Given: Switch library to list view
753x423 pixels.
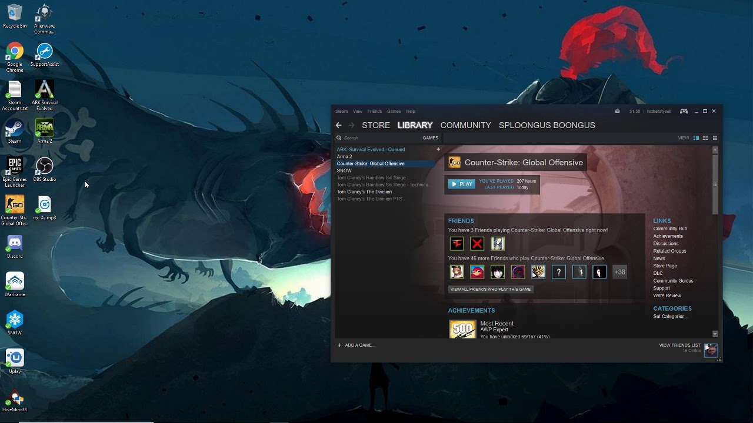Looking at the screenshot, I should click(705, 138).
